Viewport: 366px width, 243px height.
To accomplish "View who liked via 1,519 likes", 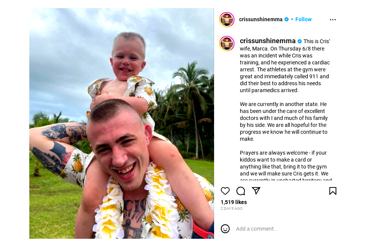I will (x=234, y=202).
